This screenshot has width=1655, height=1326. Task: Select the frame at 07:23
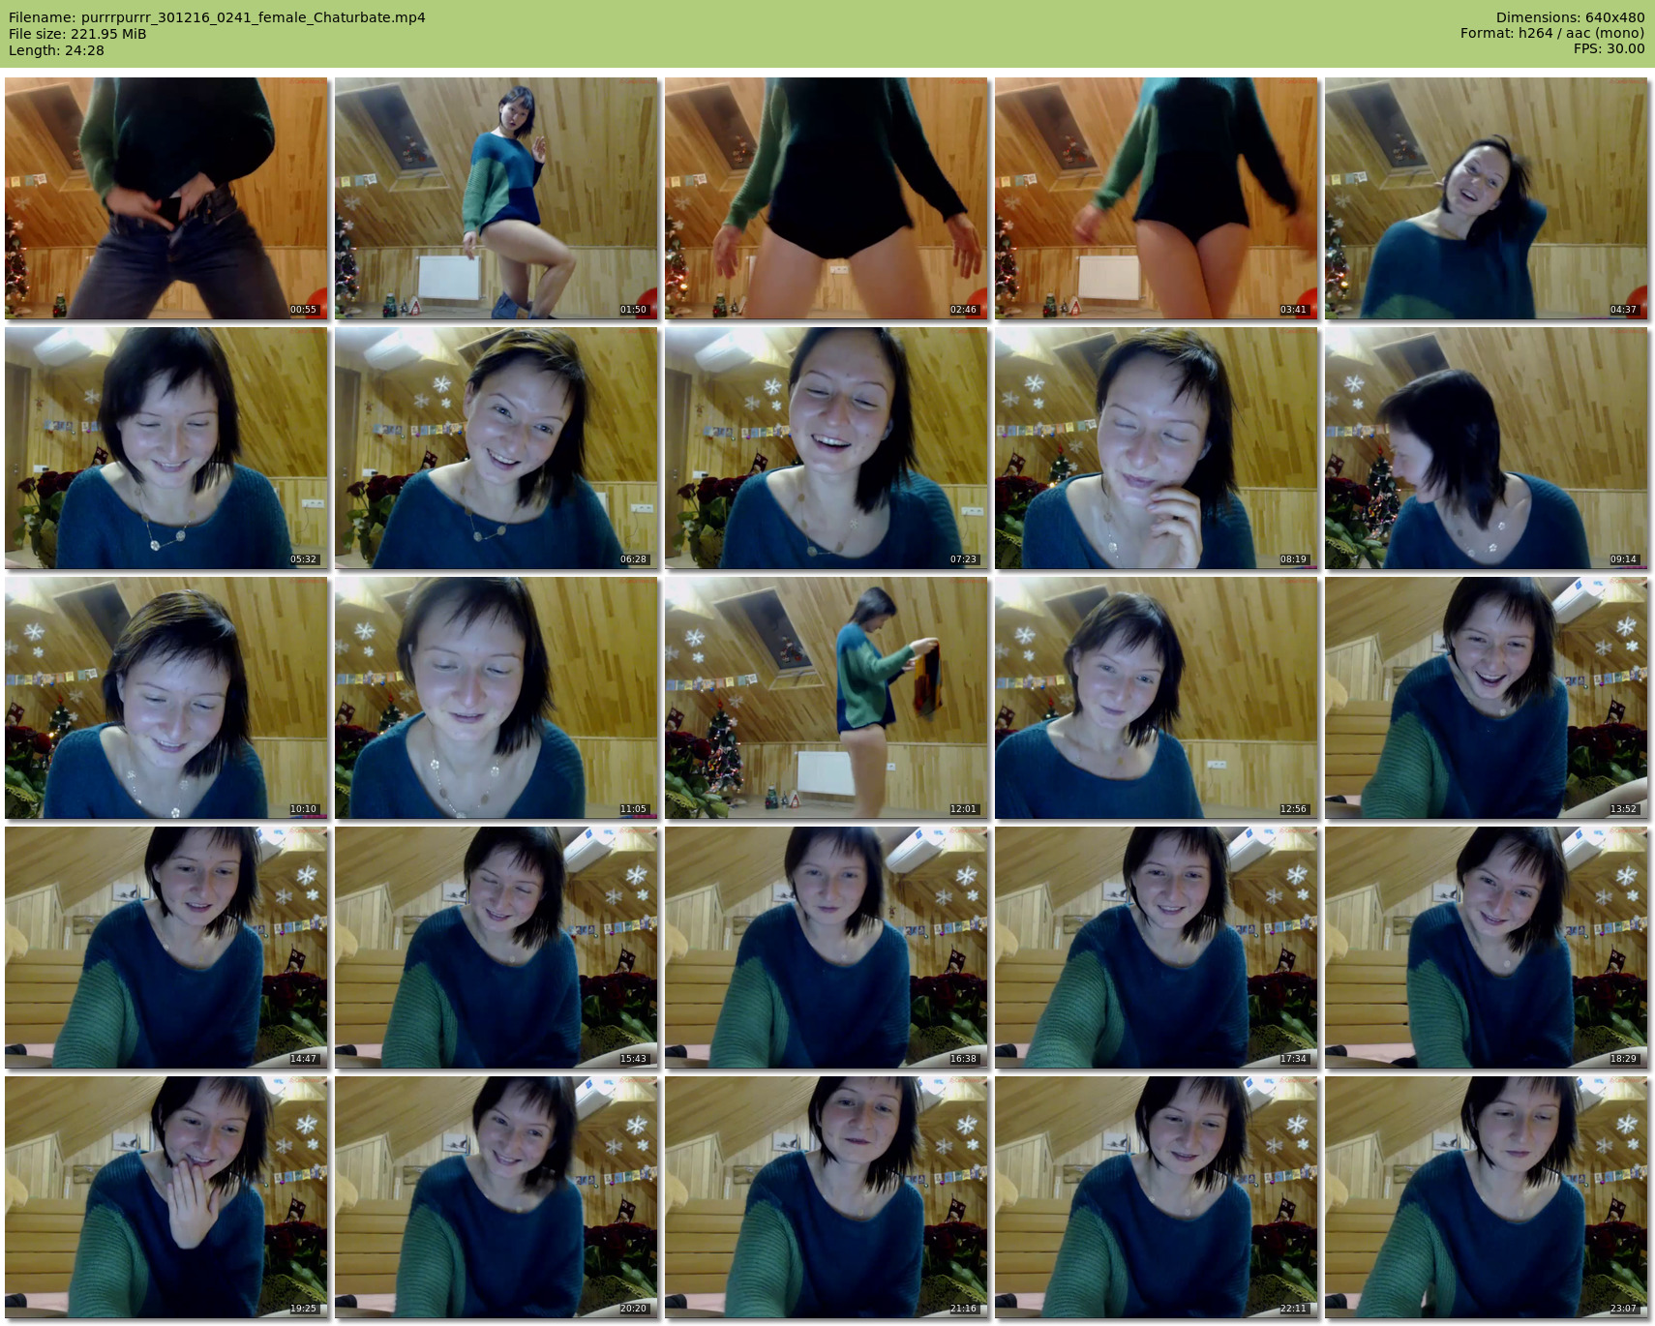pos(827,448)
